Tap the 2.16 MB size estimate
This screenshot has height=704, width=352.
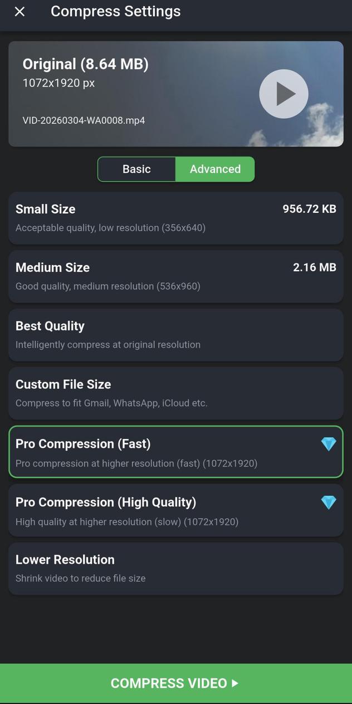[x=314, y=268]
